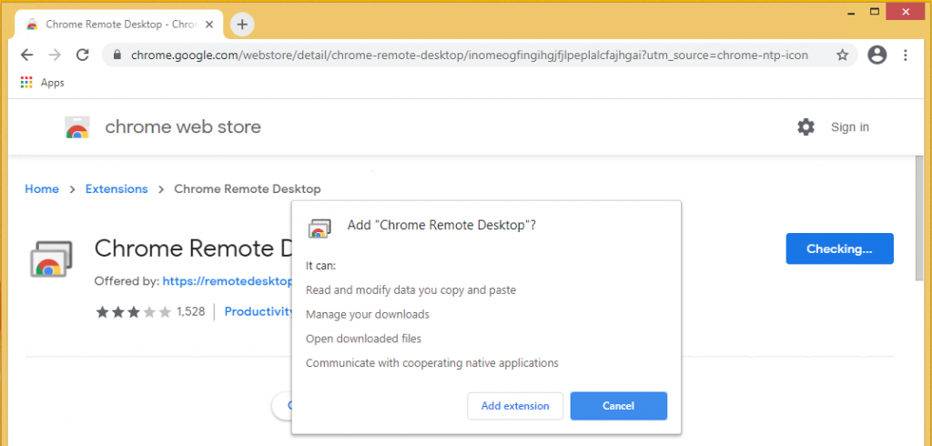Select the Chrome Remote Desktop tab
The width and height of the screenshot is (932, 446).
click(114, 24)
